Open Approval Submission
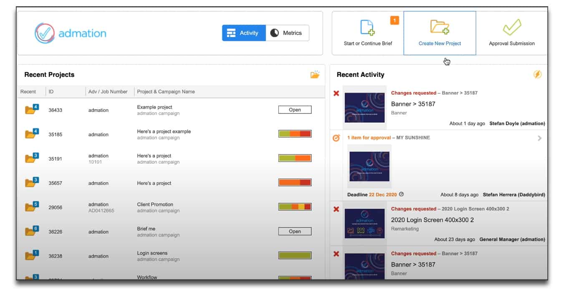Viewport: 564px width, 290px height. point(512,33)
